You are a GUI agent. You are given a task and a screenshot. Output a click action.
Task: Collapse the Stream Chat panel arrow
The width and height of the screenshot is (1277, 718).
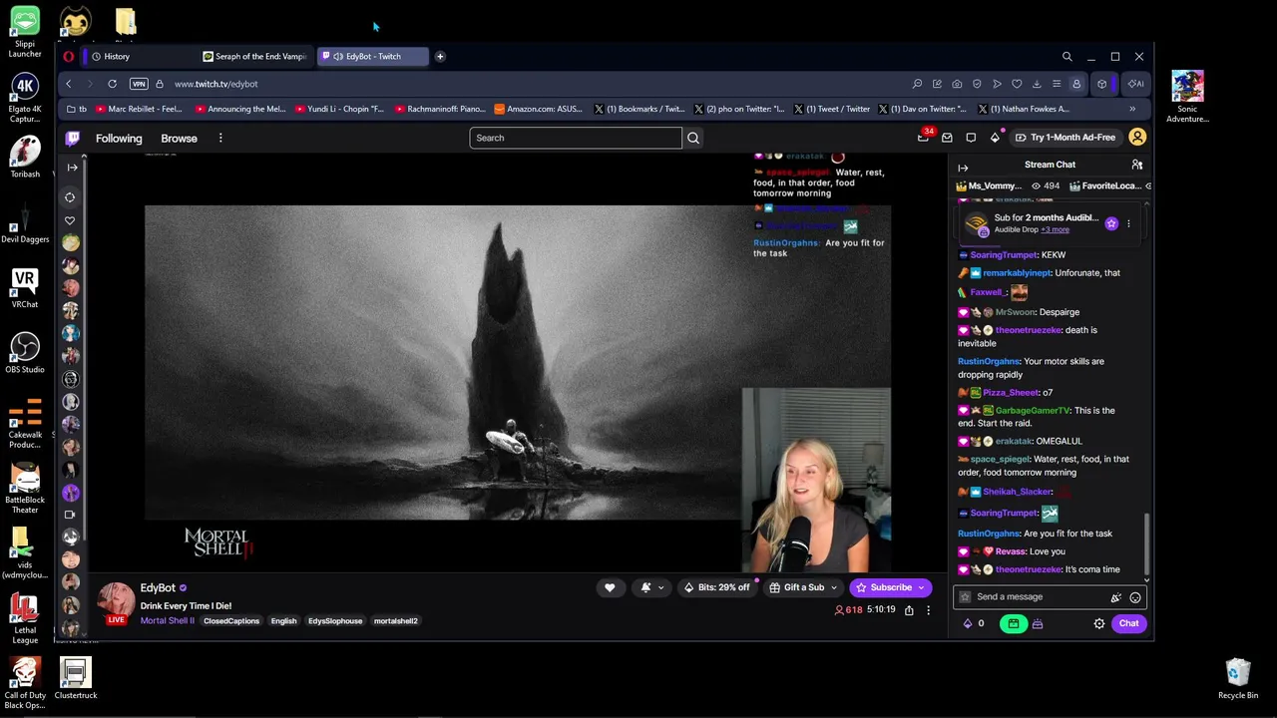click(963, 167)
